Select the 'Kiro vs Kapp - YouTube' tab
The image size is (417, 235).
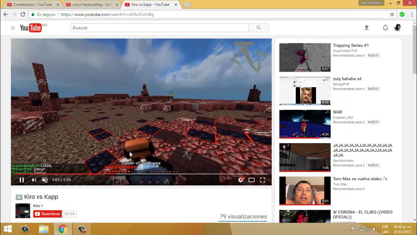[x=150, y=5]
